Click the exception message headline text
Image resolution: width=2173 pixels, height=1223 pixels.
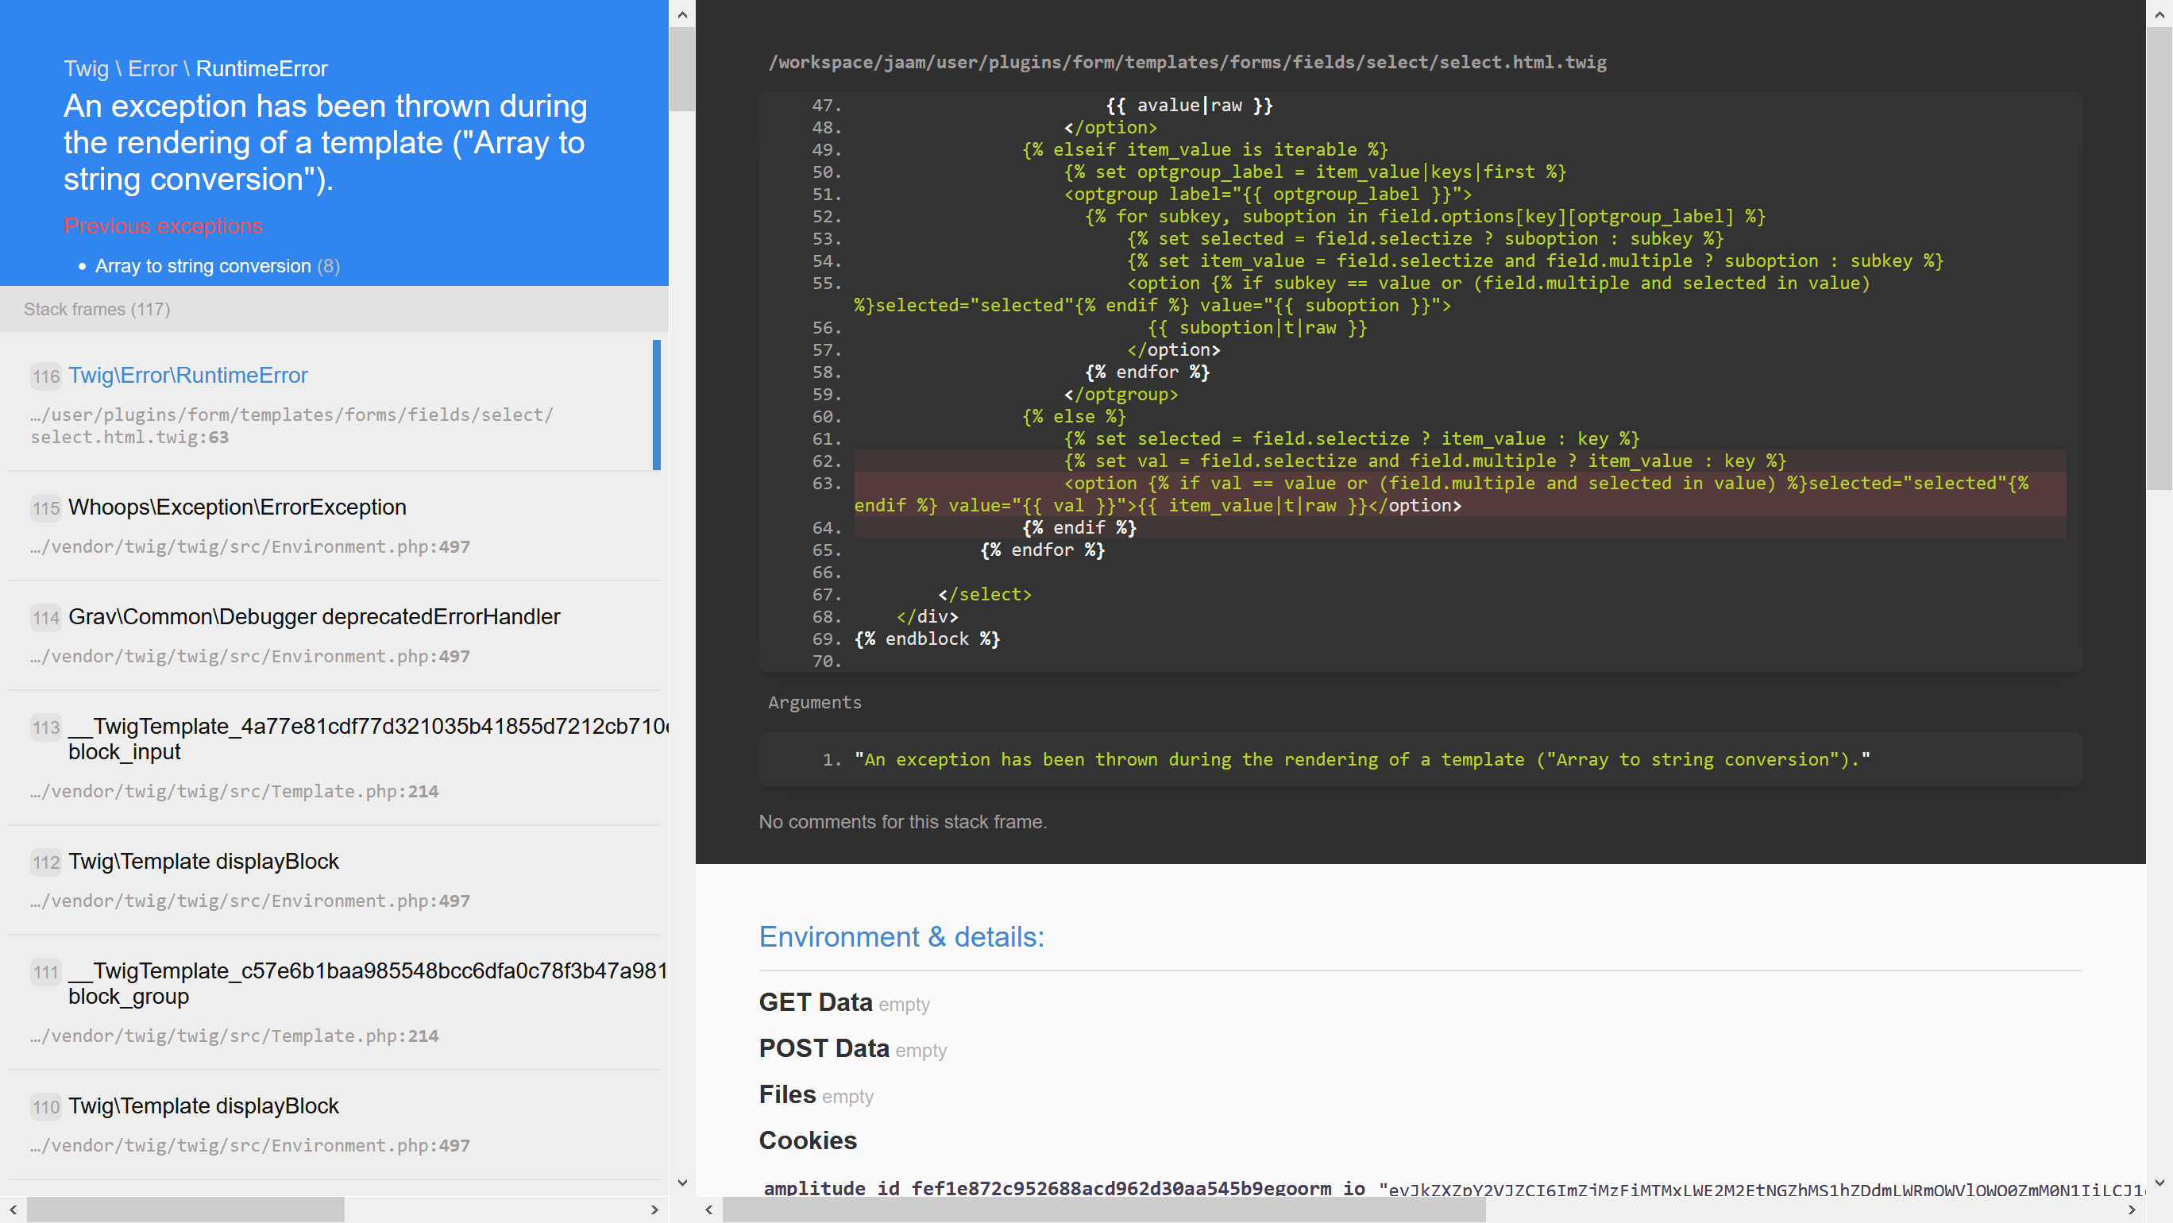coord(326,142)
